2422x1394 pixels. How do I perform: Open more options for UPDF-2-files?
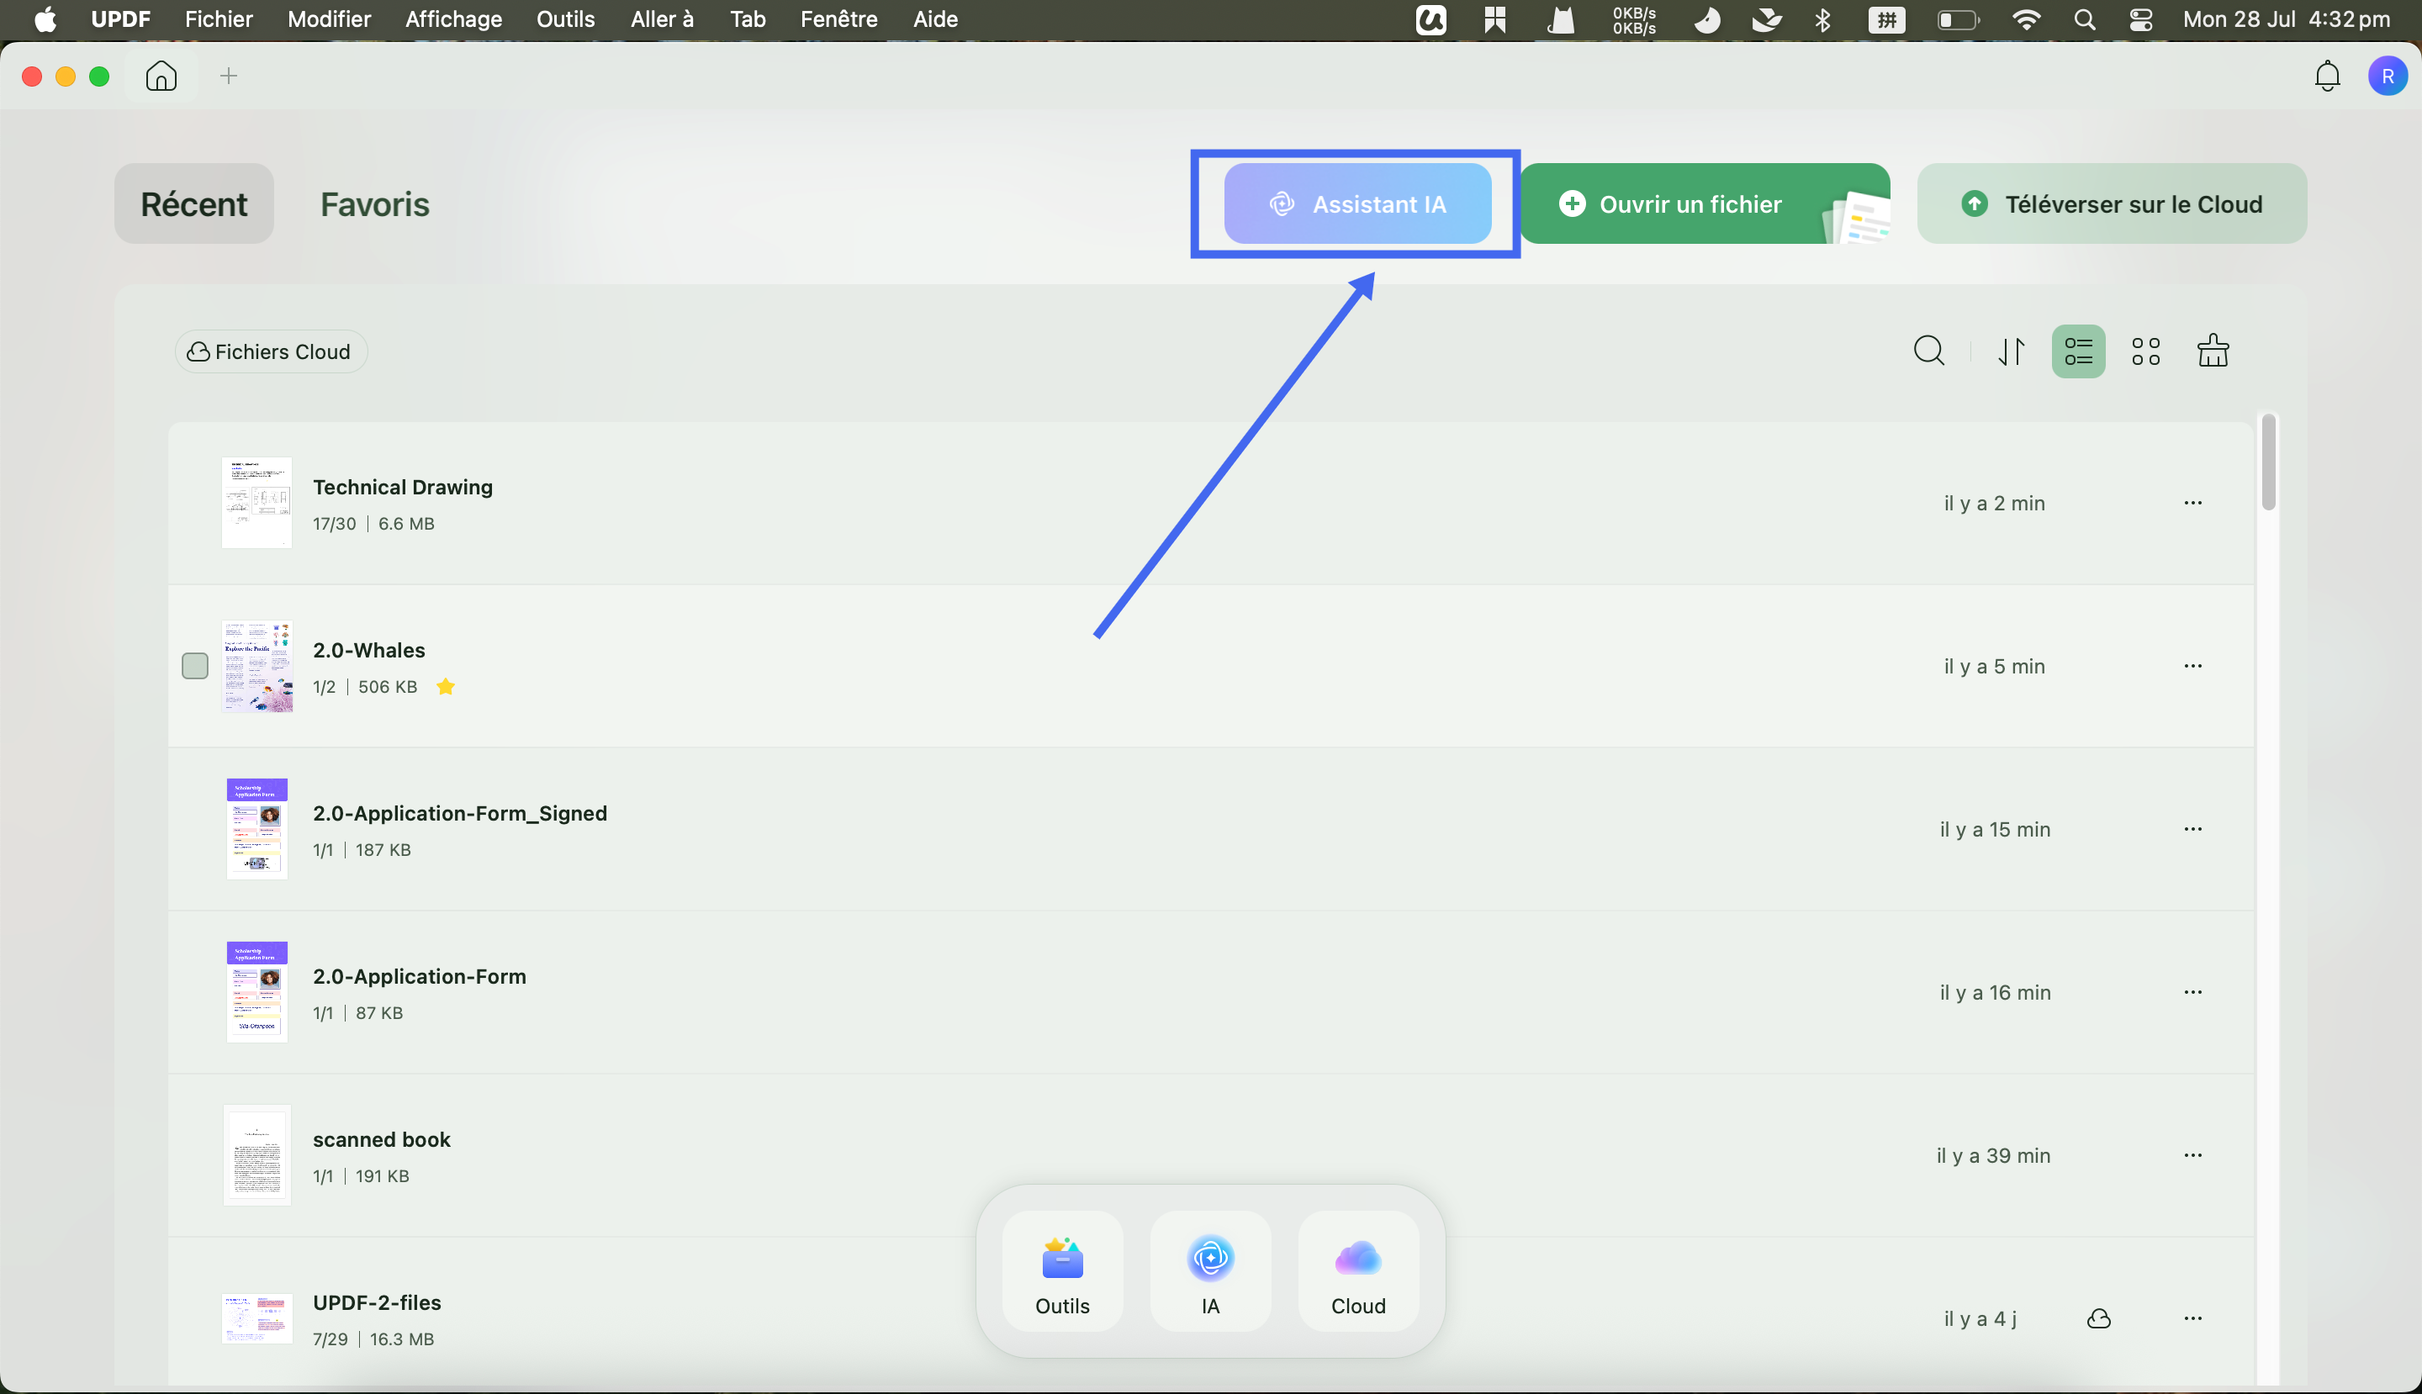[2193, 1318]
